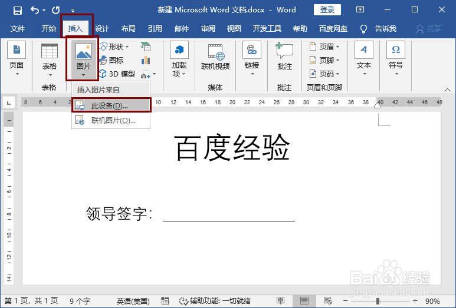Screen dimensions: 456x308
Task: Click the SmartArt icon
Action: pos(146,47)
